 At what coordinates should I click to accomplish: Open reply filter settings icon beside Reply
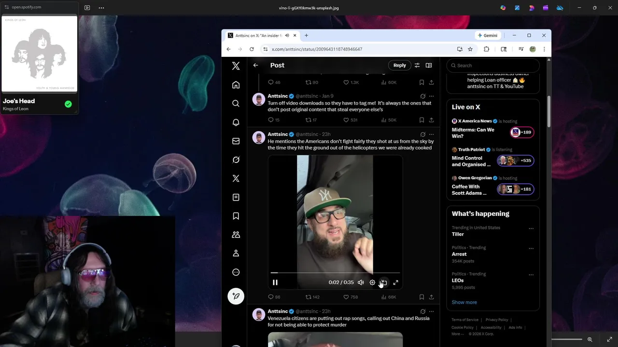tap(417, 65)
